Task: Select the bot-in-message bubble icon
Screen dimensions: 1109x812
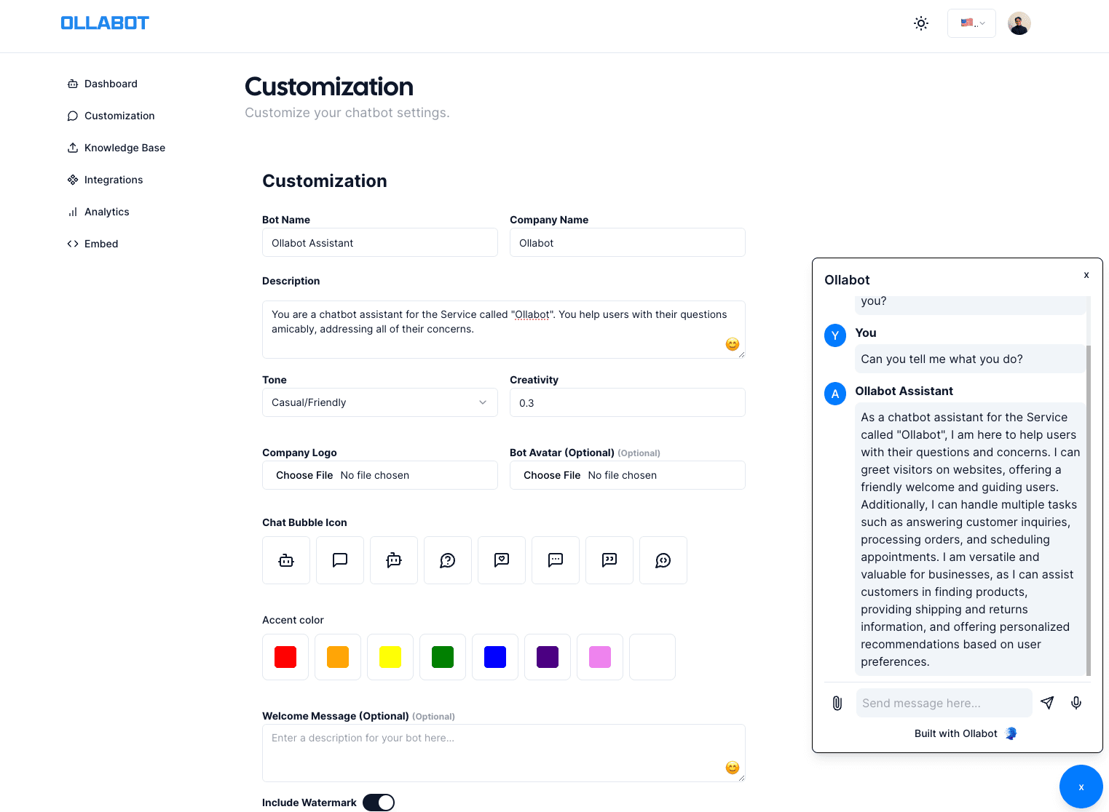Action: click(x=394, y=560)
